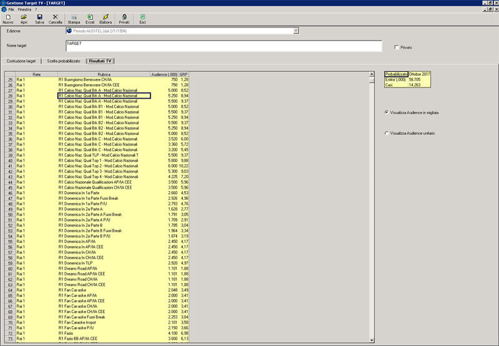
Task: Select Visualizza Audience in migliaia option
Action: (x=387, y=112)
